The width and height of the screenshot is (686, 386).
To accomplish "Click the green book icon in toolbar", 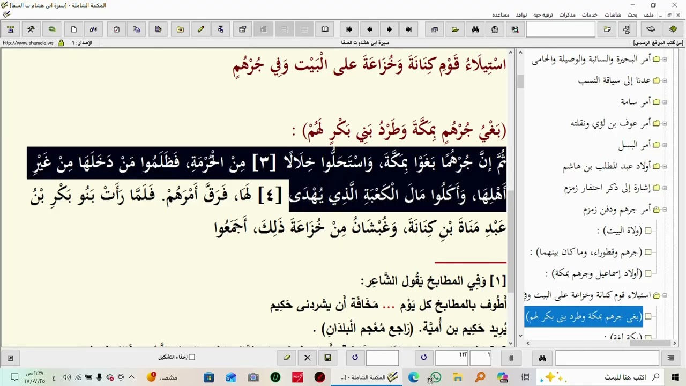I will coord(673,29).
